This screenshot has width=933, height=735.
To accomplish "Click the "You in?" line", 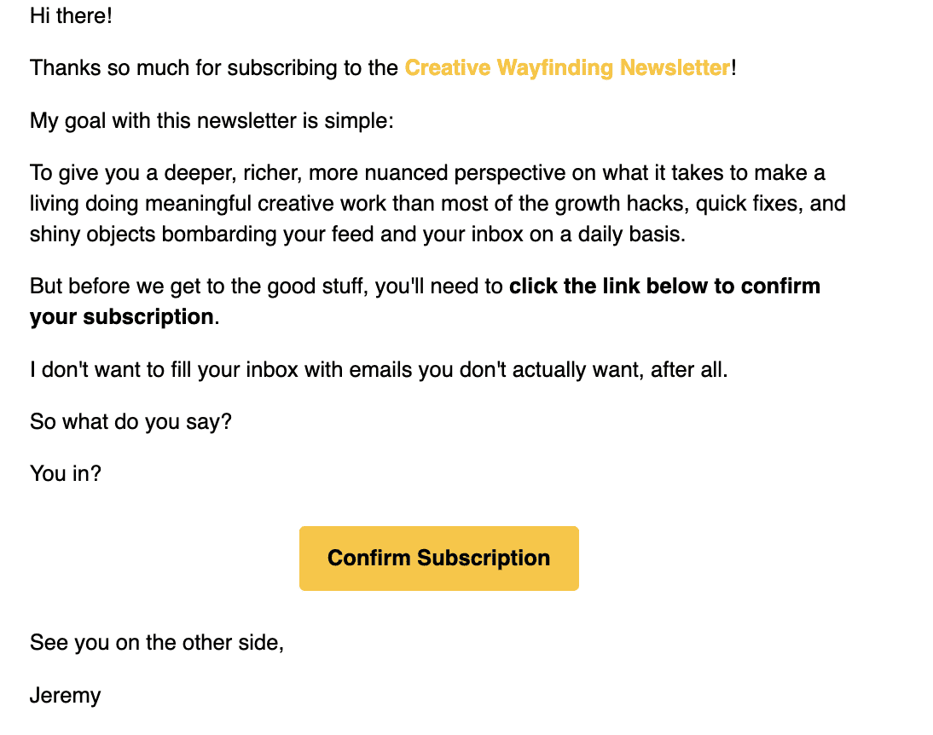I will (x=66, y=473).
